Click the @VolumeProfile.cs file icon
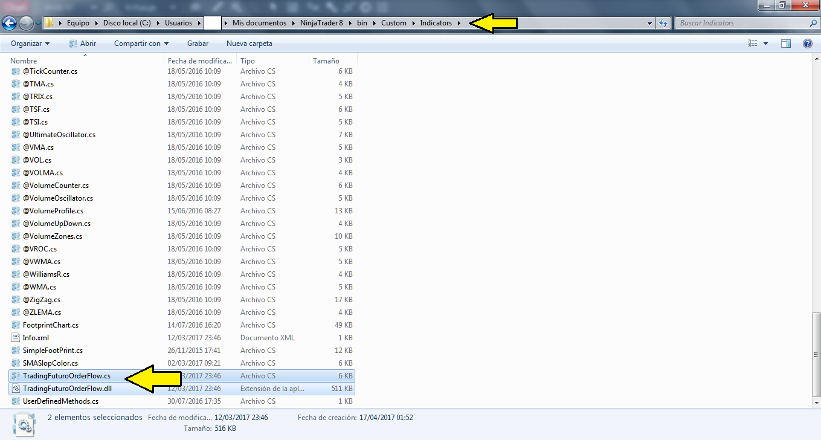This screenshot has width=821, height=440. 16,211
